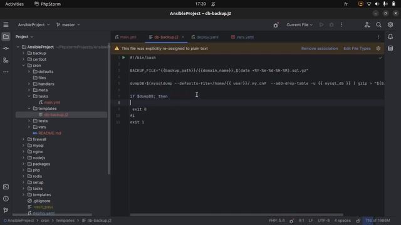This screenshot has height=225, width=401.
Task: Expand the nginx folder
Action: (x=24, y=151)
